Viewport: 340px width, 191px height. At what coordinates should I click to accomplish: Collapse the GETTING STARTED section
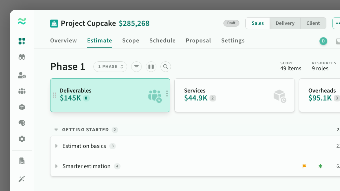coord(56,130)
